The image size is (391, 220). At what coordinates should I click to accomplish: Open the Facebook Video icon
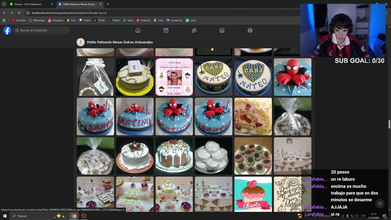pyautogui.click(x=166, y=30)
